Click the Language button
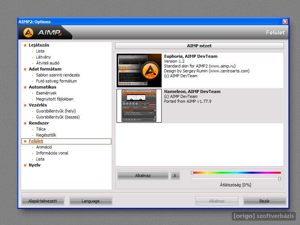Viewport: 300px width, 225px height. point(91,201)
